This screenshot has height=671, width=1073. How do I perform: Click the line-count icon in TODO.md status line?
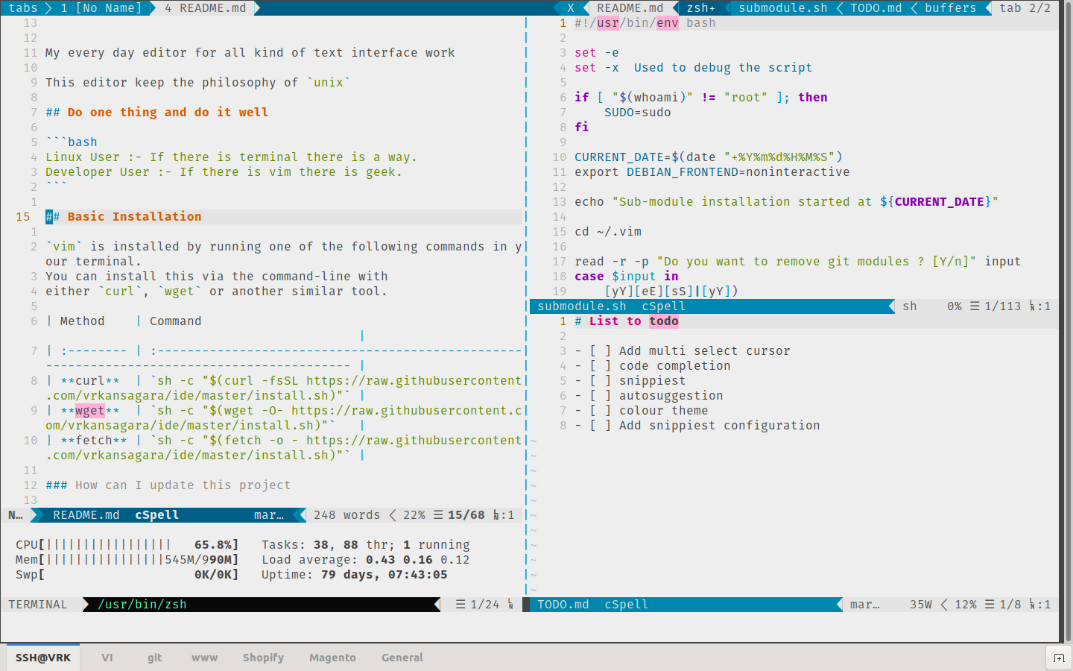coord(990,605)
